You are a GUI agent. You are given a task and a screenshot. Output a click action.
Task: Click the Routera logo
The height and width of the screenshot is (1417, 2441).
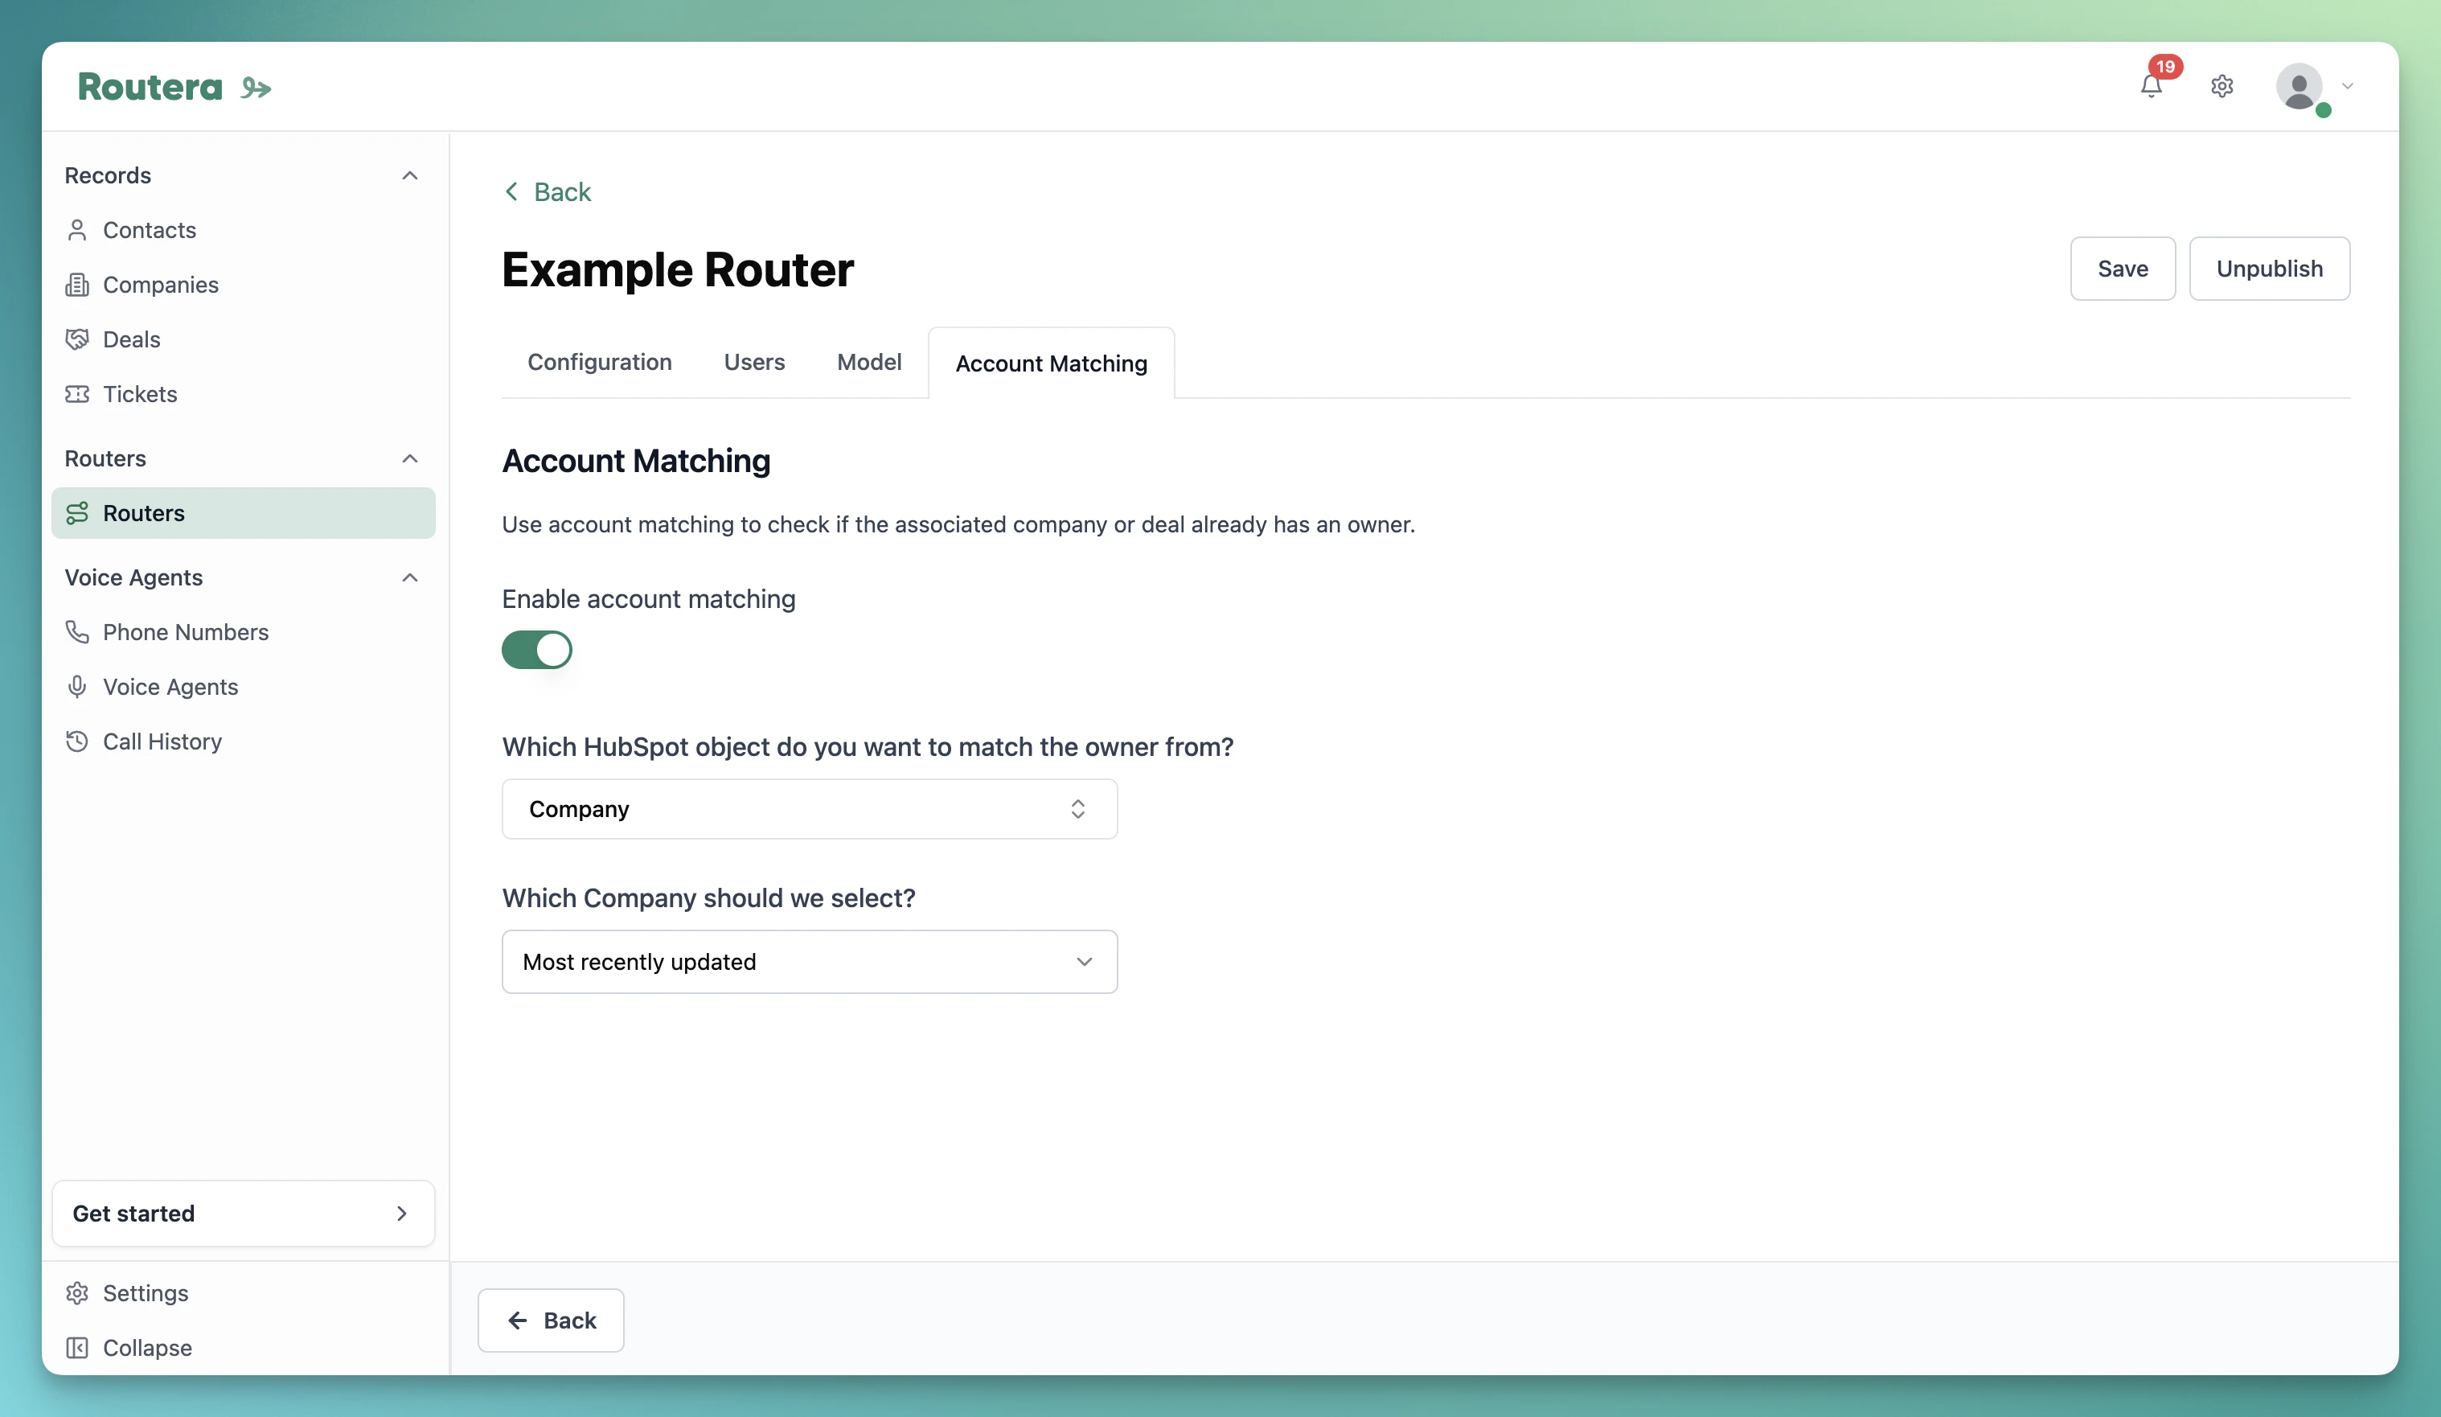pos(174,87)
